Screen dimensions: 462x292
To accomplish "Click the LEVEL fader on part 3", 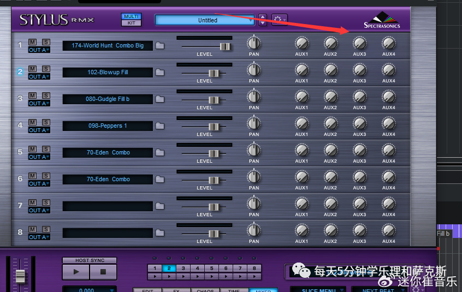I will 214,100.
